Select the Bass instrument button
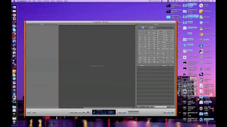 coord(151,40)
